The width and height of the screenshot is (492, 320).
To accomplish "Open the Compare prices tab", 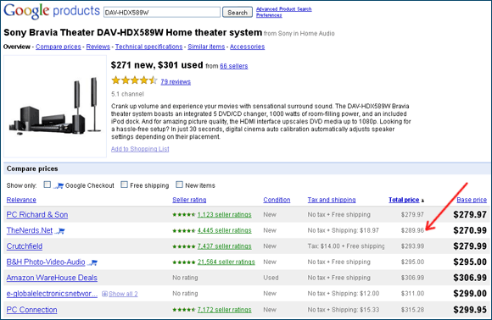I will pos(58,47).
